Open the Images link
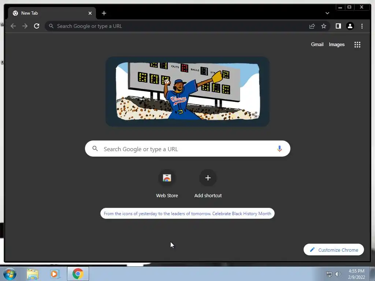375x281 pixels. pyautogui.click(x=337, y=44)
